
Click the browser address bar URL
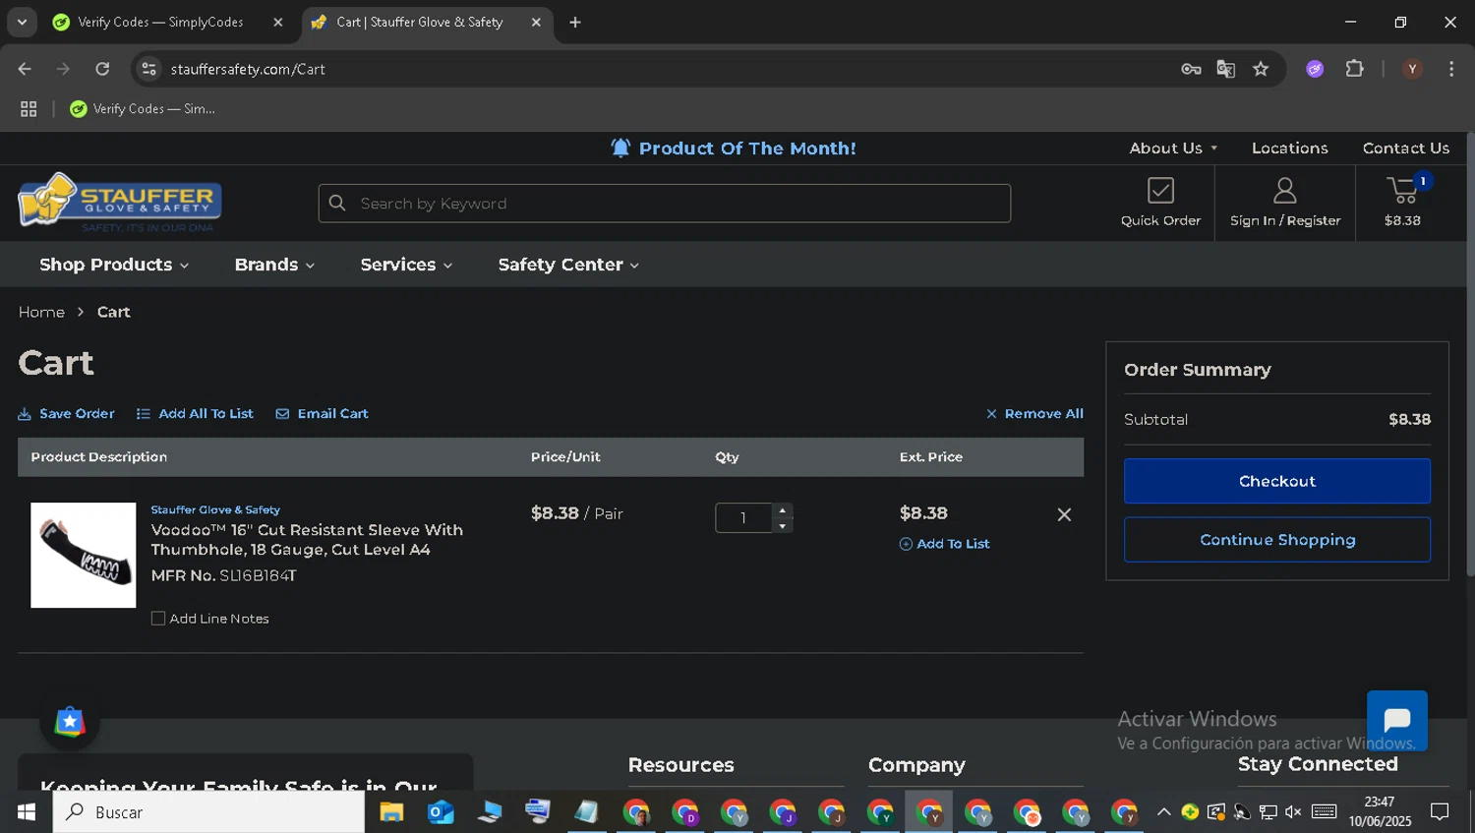point(248,69)
